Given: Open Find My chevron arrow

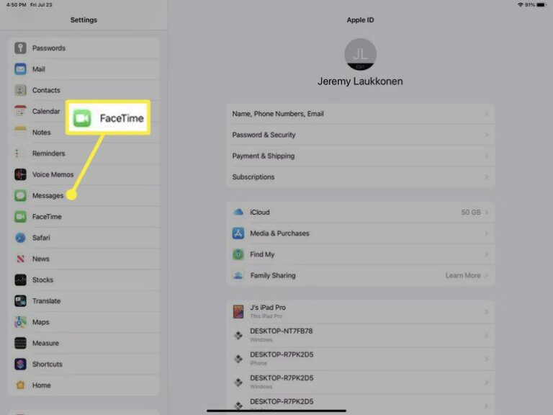Looking at the screenshot, I should tap(486, 254).
